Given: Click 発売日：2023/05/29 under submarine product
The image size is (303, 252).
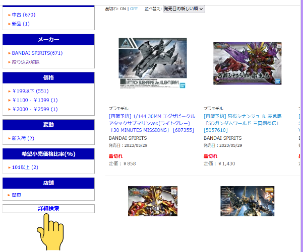Looking at the screenshot, I should [x=128, y=145].
